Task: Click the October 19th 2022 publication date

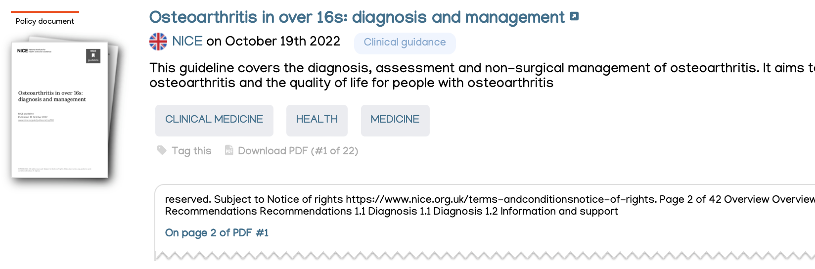Action: [x=282, y=42]
